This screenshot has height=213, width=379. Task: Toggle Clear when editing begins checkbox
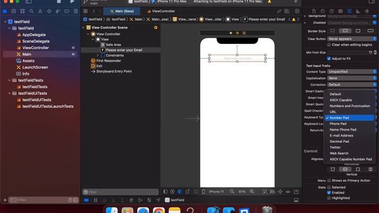(x=329, y=45)
